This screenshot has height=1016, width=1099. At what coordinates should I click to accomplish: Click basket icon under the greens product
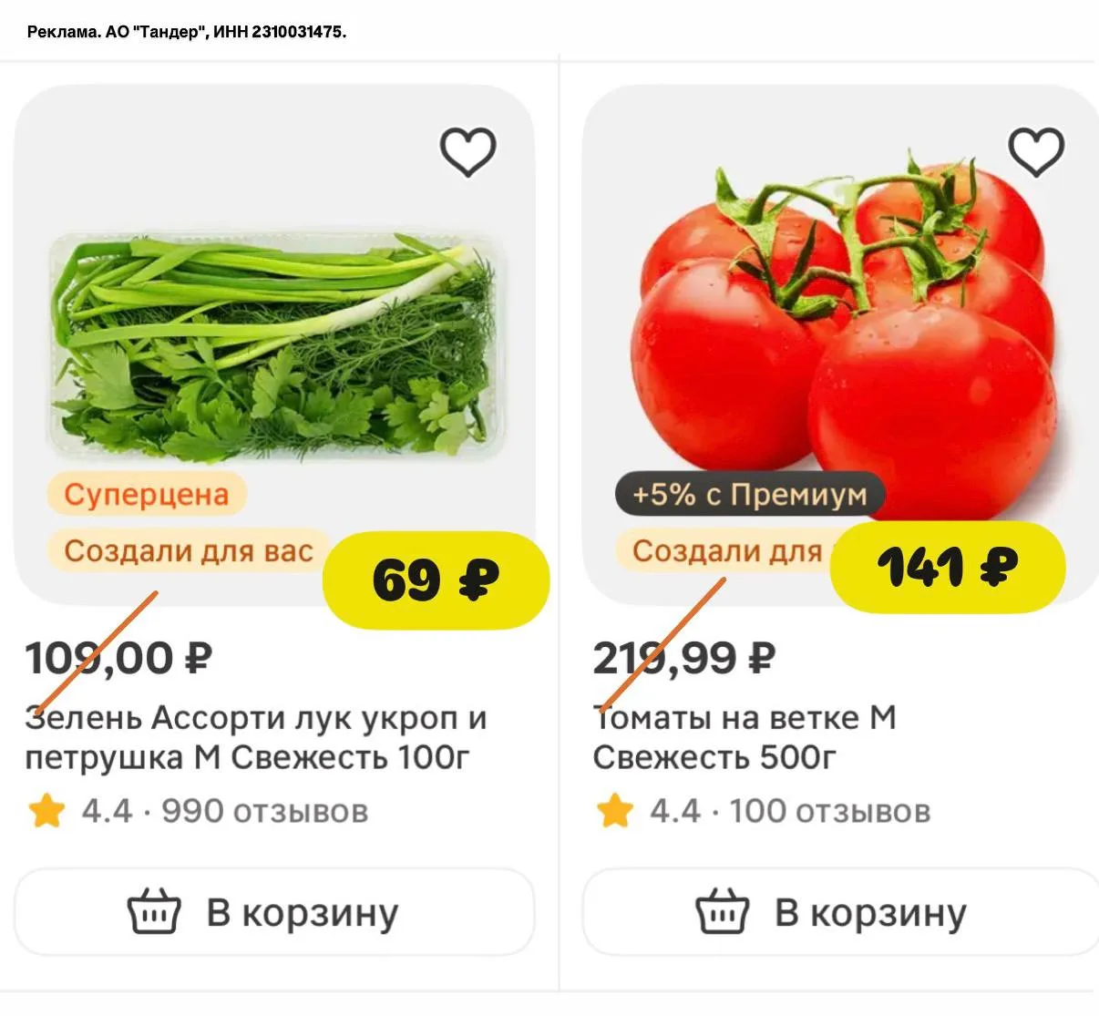[x=154, y=912]
